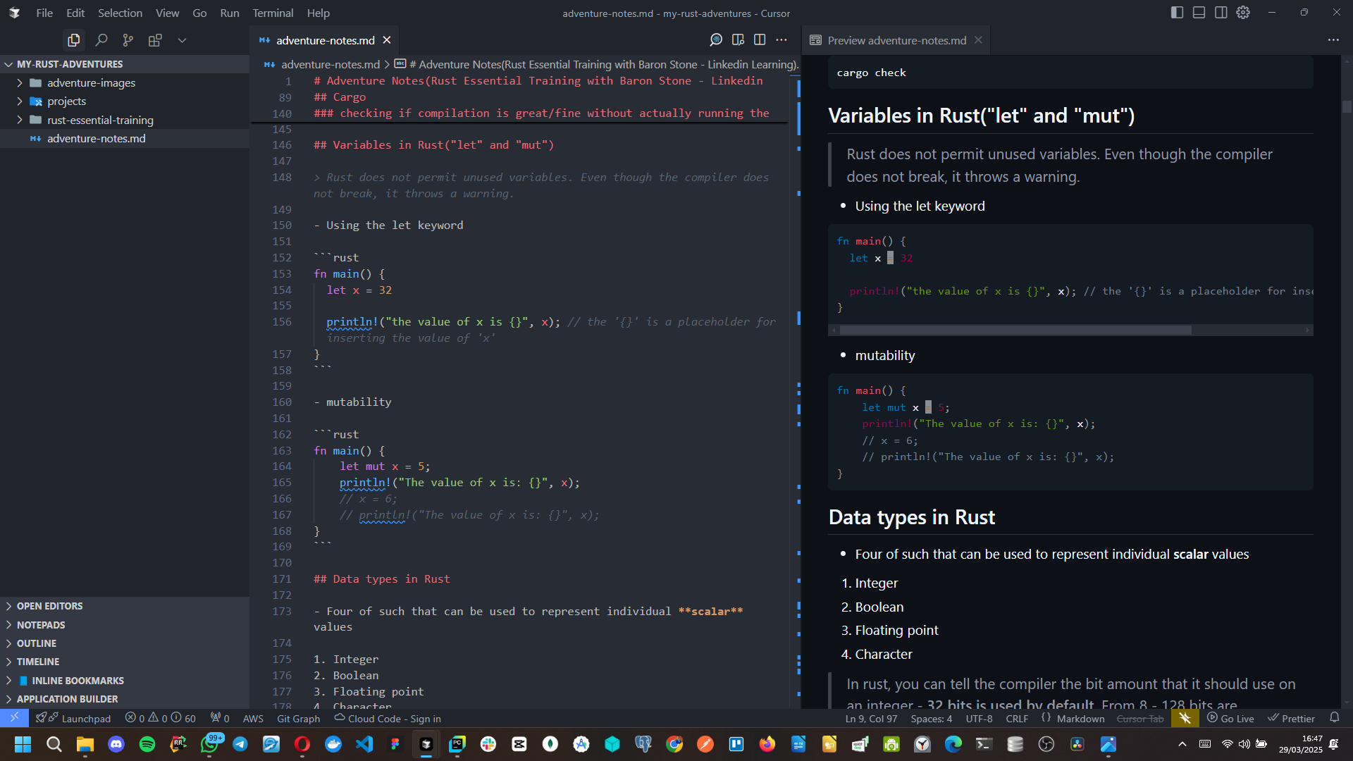
Task: Click the yellow highlighted status bar icon
Action: click(x=1185, y=718)
